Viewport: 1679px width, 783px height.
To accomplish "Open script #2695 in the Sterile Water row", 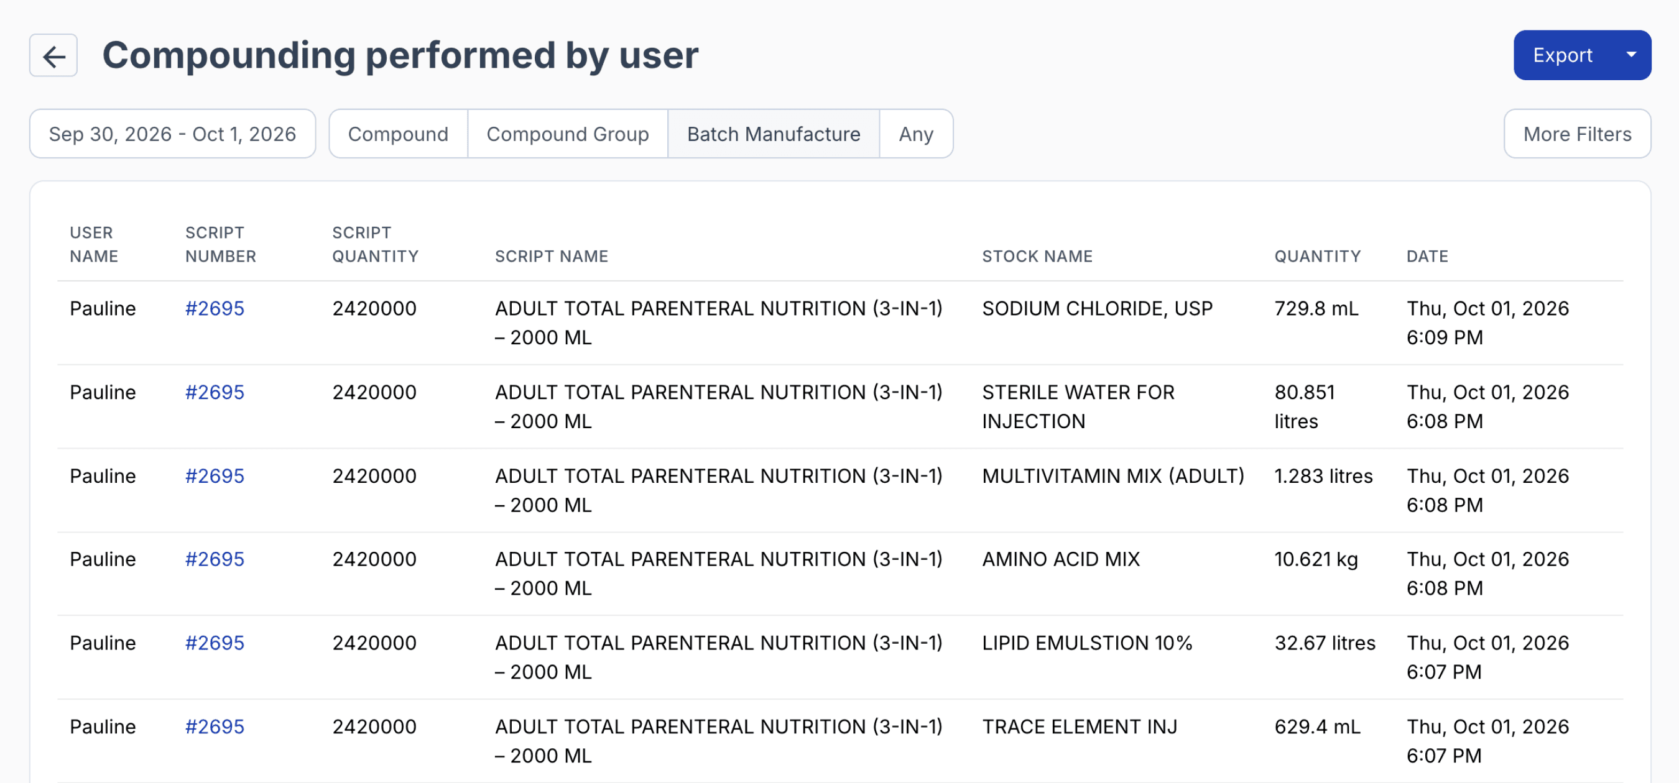I will [x=215, y=392].
